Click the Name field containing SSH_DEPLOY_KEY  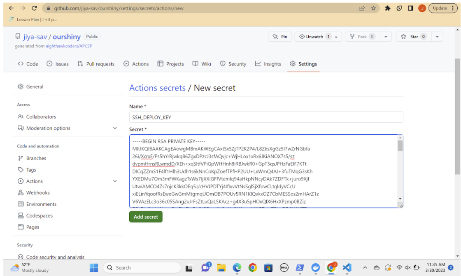click(266, 117)
